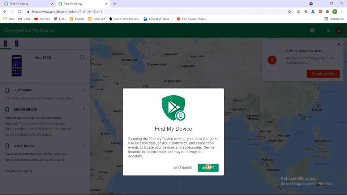
Task: Click the first red extension icon in toolbar
Action: (298, 12)
